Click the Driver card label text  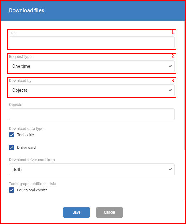point(26,148)
